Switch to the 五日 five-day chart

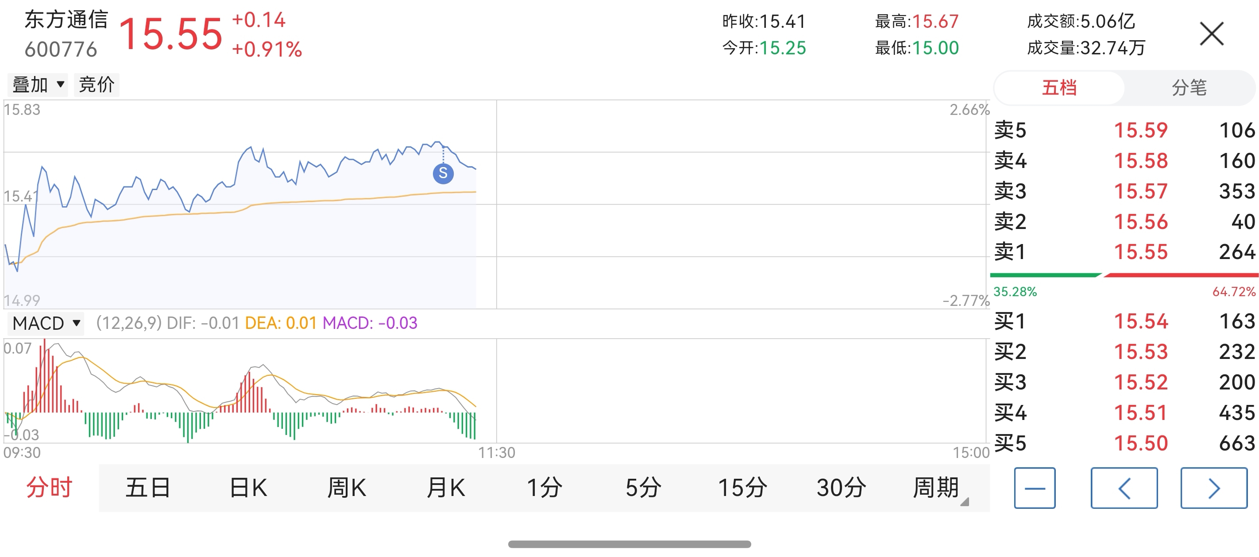[148, 488]
